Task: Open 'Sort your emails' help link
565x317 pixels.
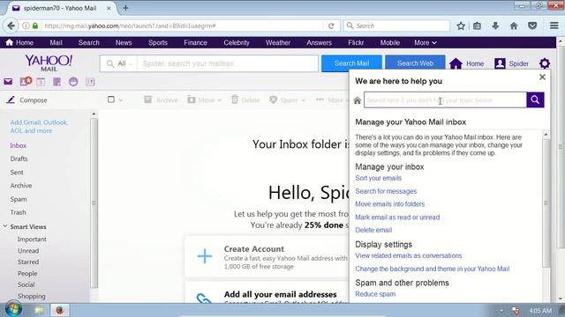Action: (x=379, y=178)
